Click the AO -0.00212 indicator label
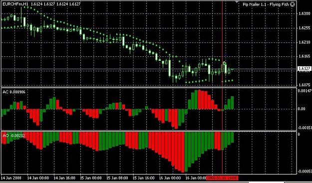 [13, 135]
